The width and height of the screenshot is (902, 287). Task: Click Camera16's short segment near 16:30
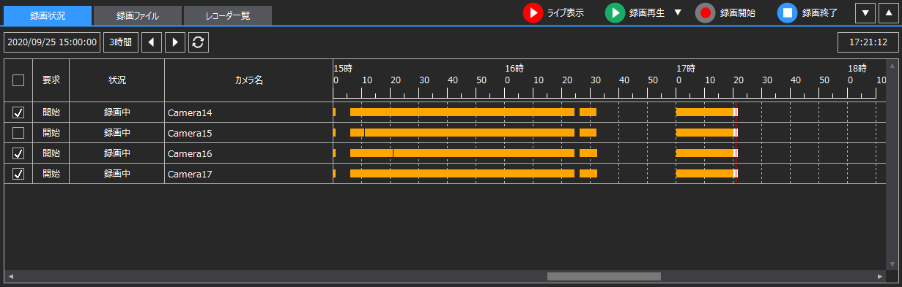(x=588, y=153)
